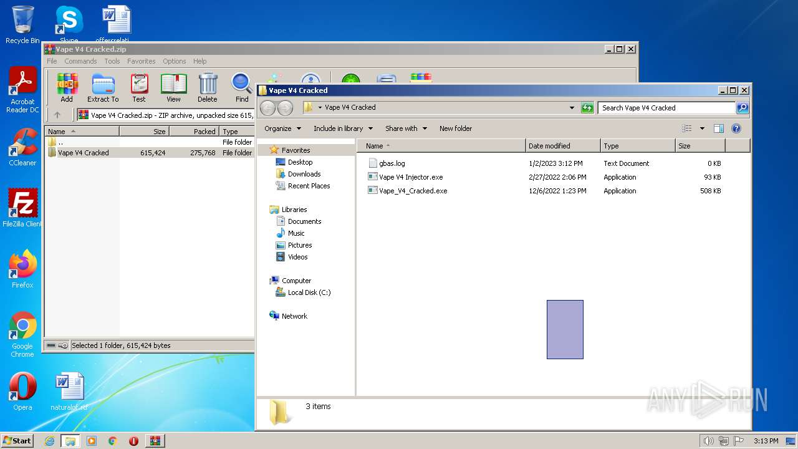Go up one level in WinRAR archive
Viewport: 798px width, 449px height.
(x=57, y=115)
